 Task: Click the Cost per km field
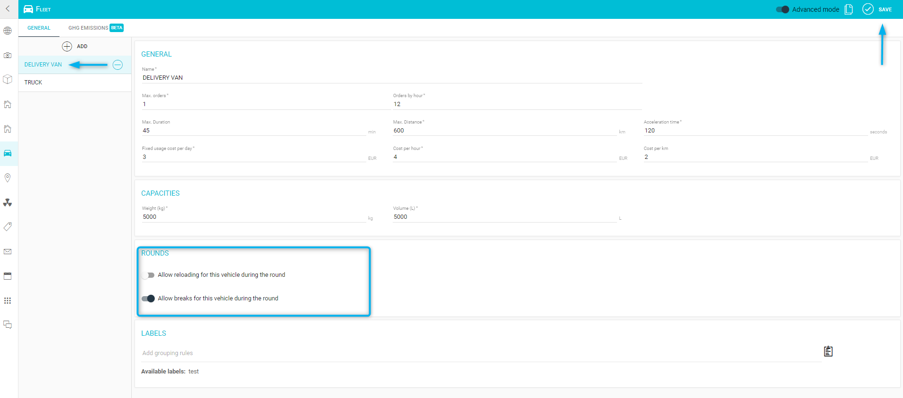pyautogui.click(x=755, y=157)
